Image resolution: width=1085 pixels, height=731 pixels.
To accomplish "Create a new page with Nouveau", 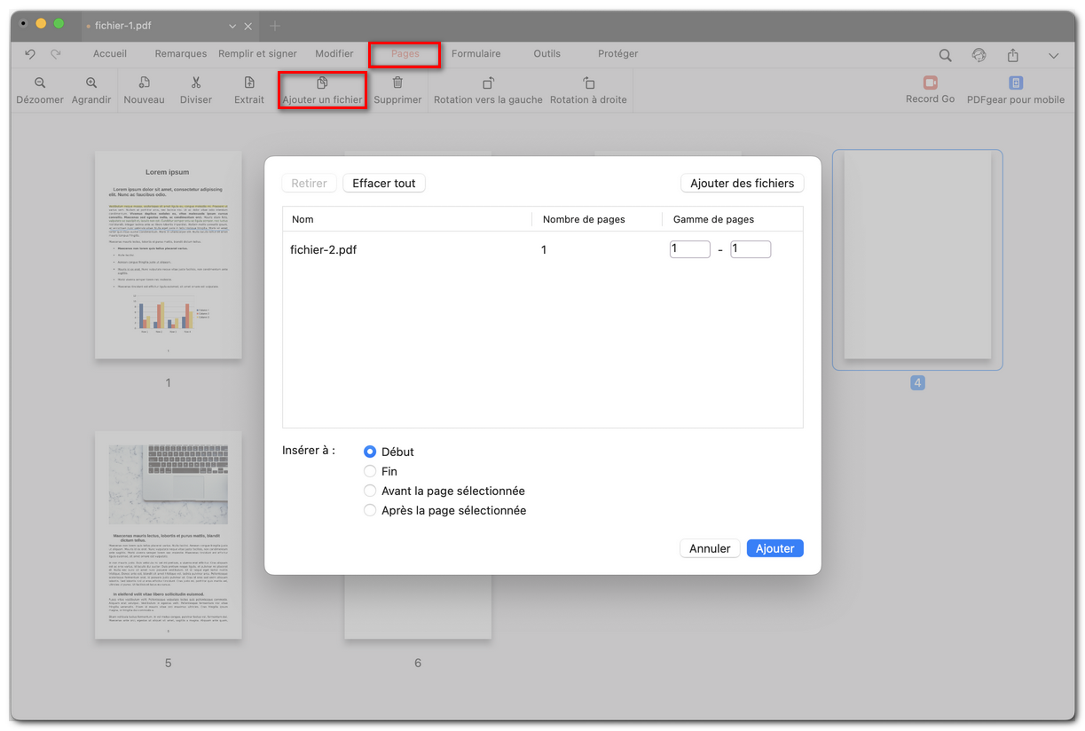I will click(144, 89).
